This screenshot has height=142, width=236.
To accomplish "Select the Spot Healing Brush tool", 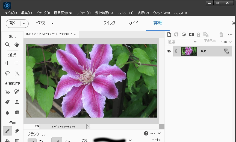I will (x=17, y=92).
